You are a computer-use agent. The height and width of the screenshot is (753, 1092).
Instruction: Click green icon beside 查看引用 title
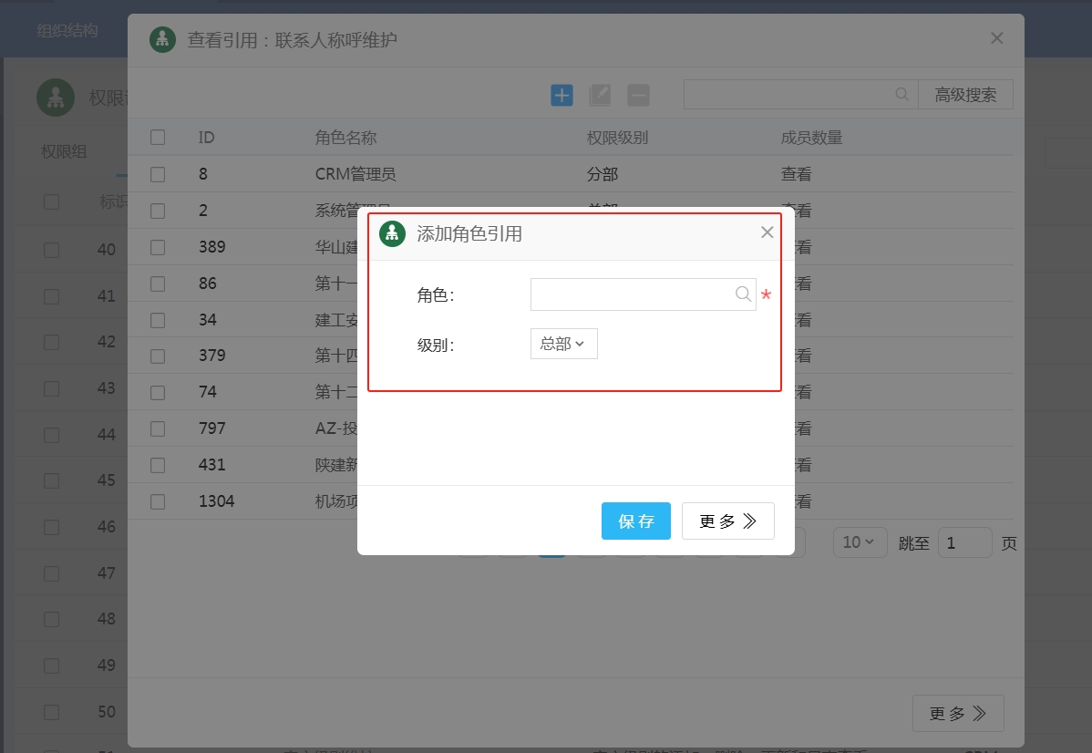click(x=162, y=39)
